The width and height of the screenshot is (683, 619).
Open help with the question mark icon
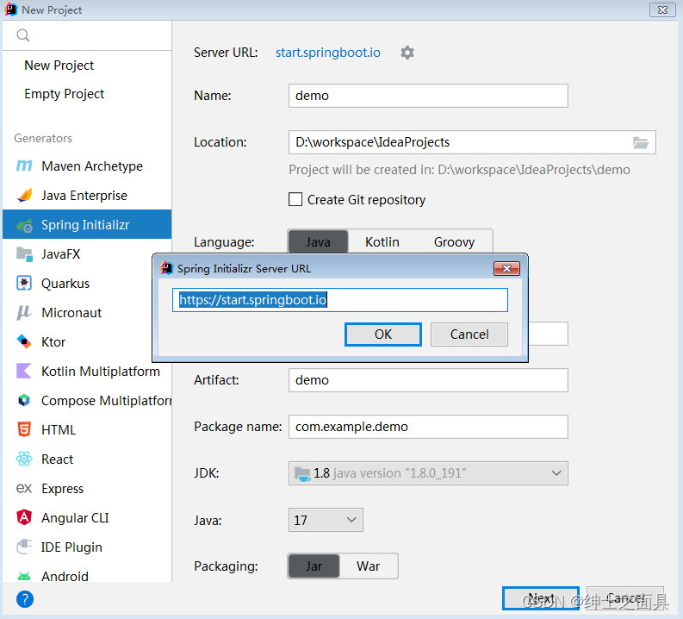pos(25,599)
